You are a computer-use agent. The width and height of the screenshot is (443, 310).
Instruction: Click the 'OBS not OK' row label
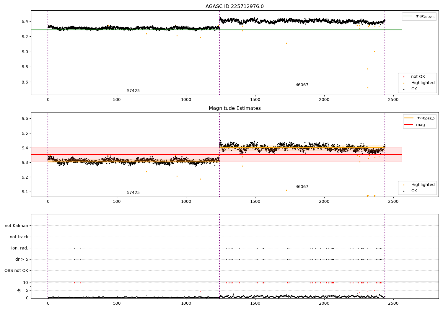point(16,270)
